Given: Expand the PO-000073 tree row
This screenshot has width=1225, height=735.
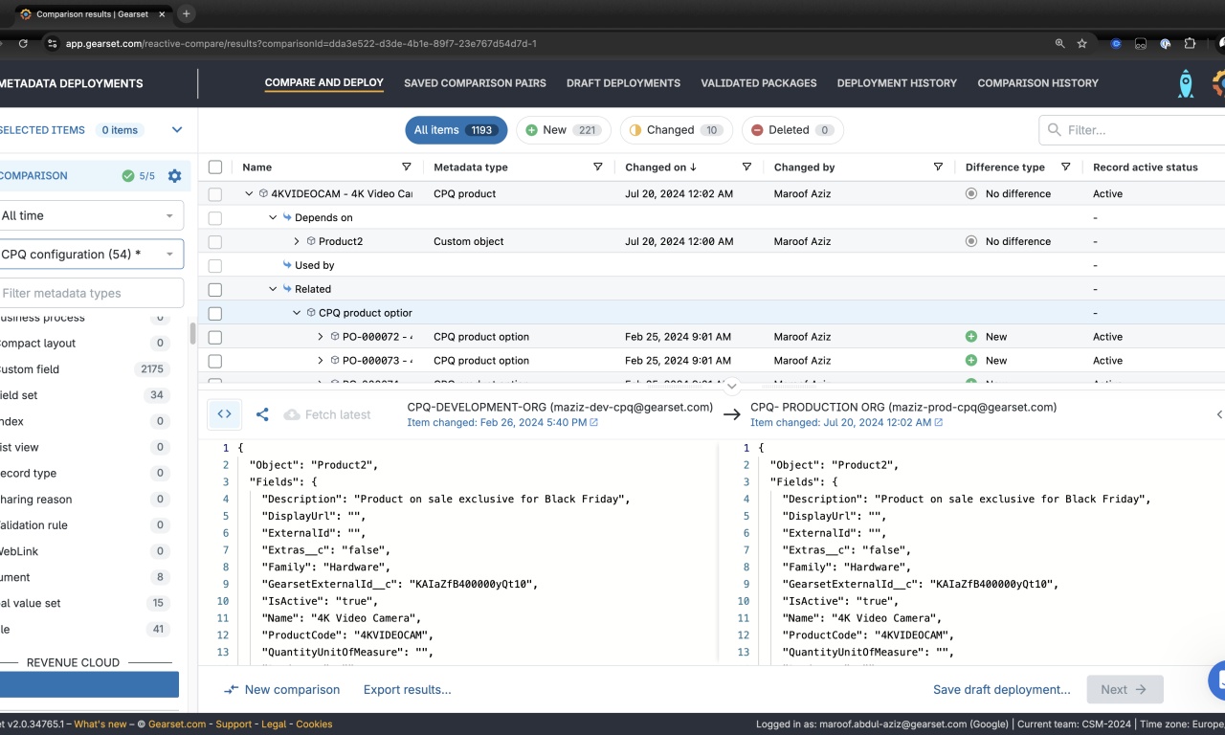Looking at the screenshot, I should [x=321, y=361].
